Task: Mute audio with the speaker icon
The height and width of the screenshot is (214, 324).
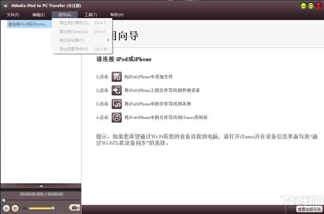Action: [25, 209]
